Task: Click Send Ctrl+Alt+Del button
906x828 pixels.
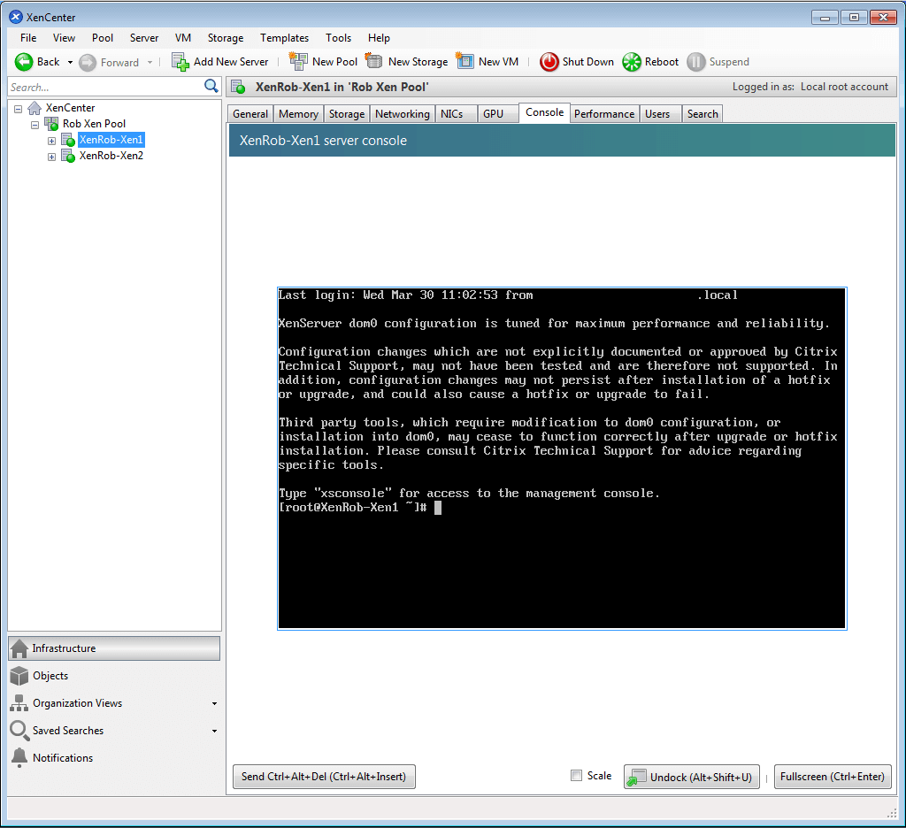Action: click(x=324, y=777)
